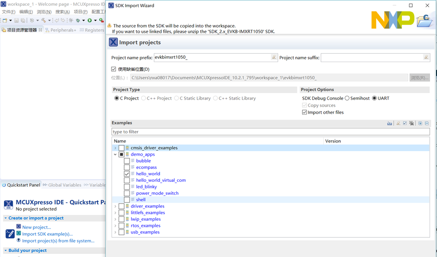Click the build configuration disc icon

[32, 21]
